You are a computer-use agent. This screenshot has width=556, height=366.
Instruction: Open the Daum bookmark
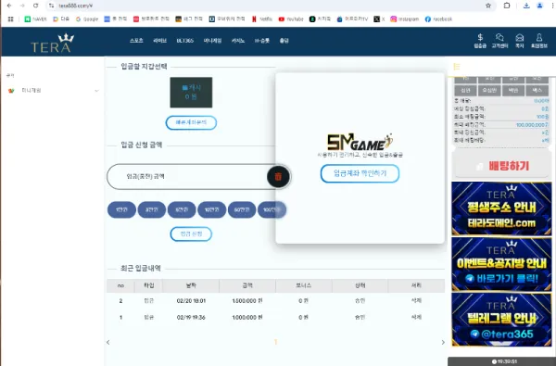click(61, 19)
